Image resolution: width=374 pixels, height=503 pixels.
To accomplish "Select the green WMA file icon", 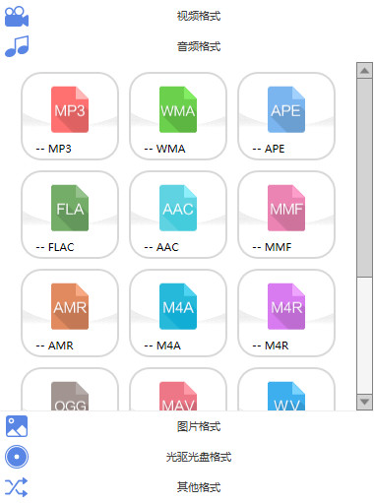I will 178,109.
